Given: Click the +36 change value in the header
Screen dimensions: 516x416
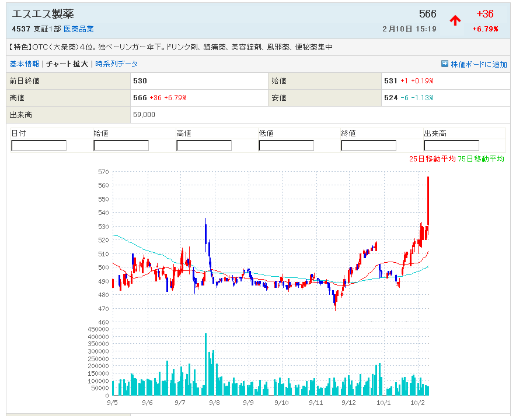Looking at the screenshot, I should pos(485,14).
